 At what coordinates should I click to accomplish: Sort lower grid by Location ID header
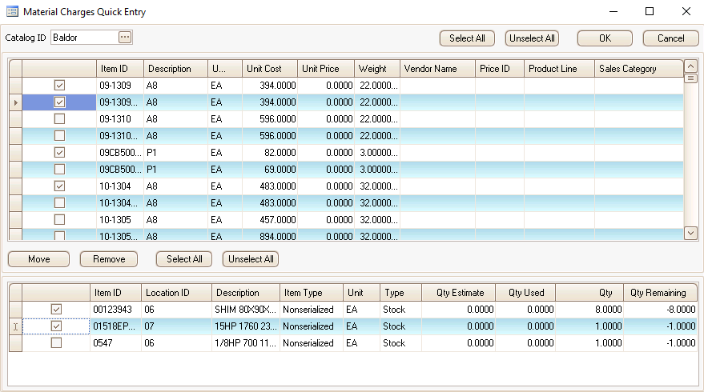tap(176, 293)
